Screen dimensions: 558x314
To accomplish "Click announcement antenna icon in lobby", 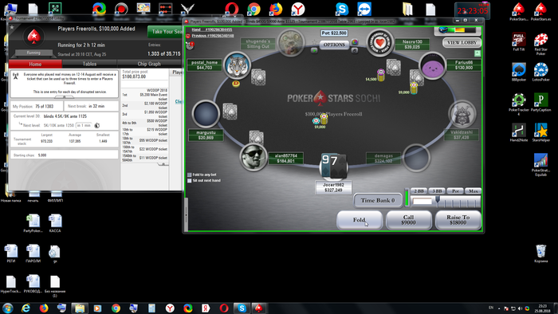I will pyautogui.click(x=16, y=76).
